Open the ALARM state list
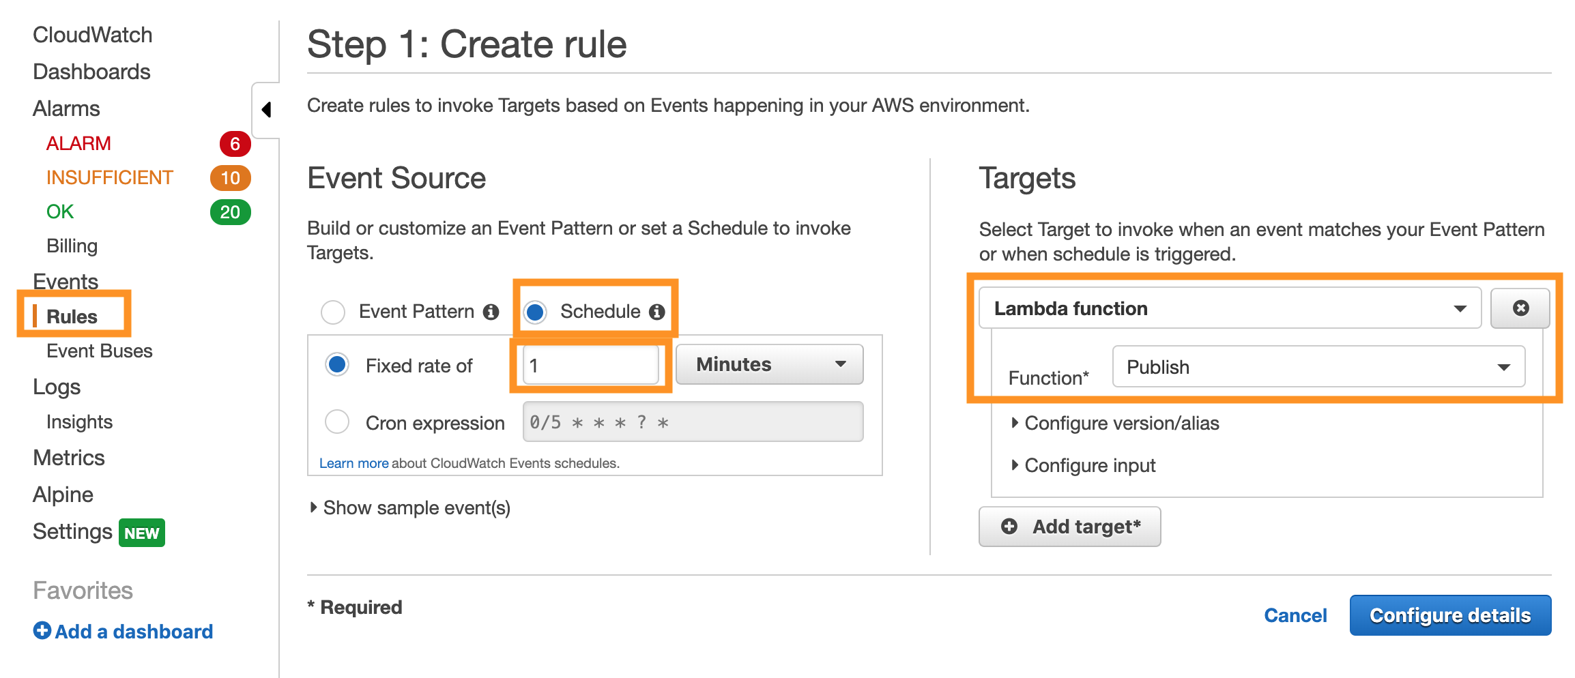 pos(78,143)
